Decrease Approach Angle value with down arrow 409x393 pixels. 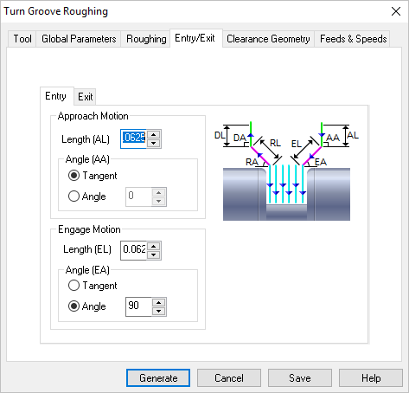(159, 201)
